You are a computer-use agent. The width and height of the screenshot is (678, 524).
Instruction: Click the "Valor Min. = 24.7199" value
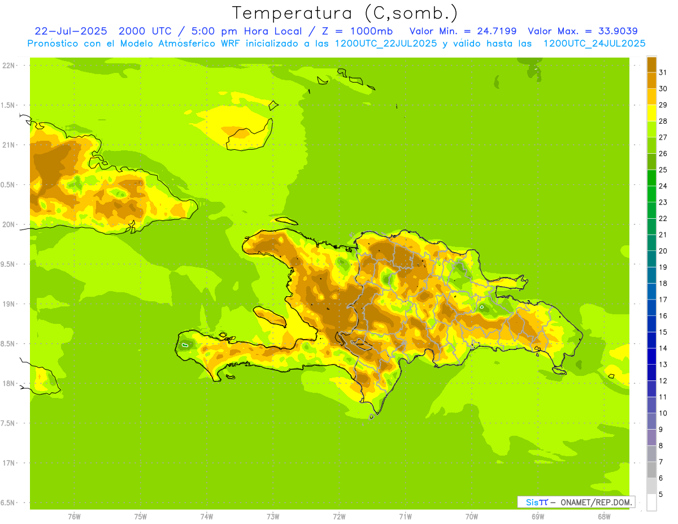[462, 31]
